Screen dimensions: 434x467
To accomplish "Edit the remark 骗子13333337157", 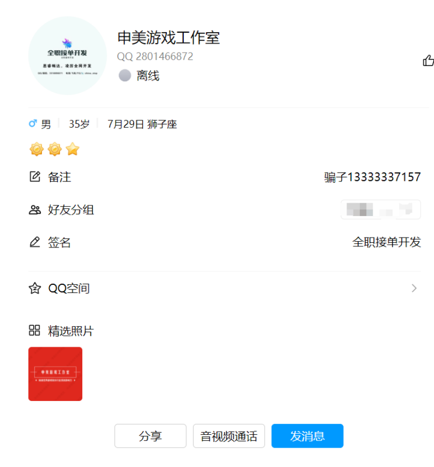I will click(x=372, y=177).
